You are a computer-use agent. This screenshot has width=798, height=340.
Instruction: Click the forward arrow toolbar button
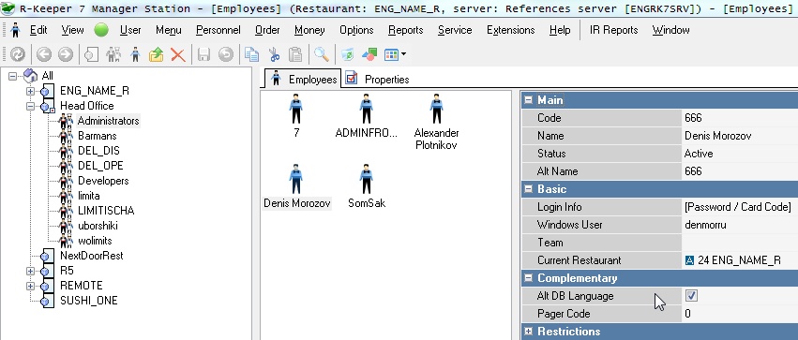pyautogui.click(x=66, y=54)
